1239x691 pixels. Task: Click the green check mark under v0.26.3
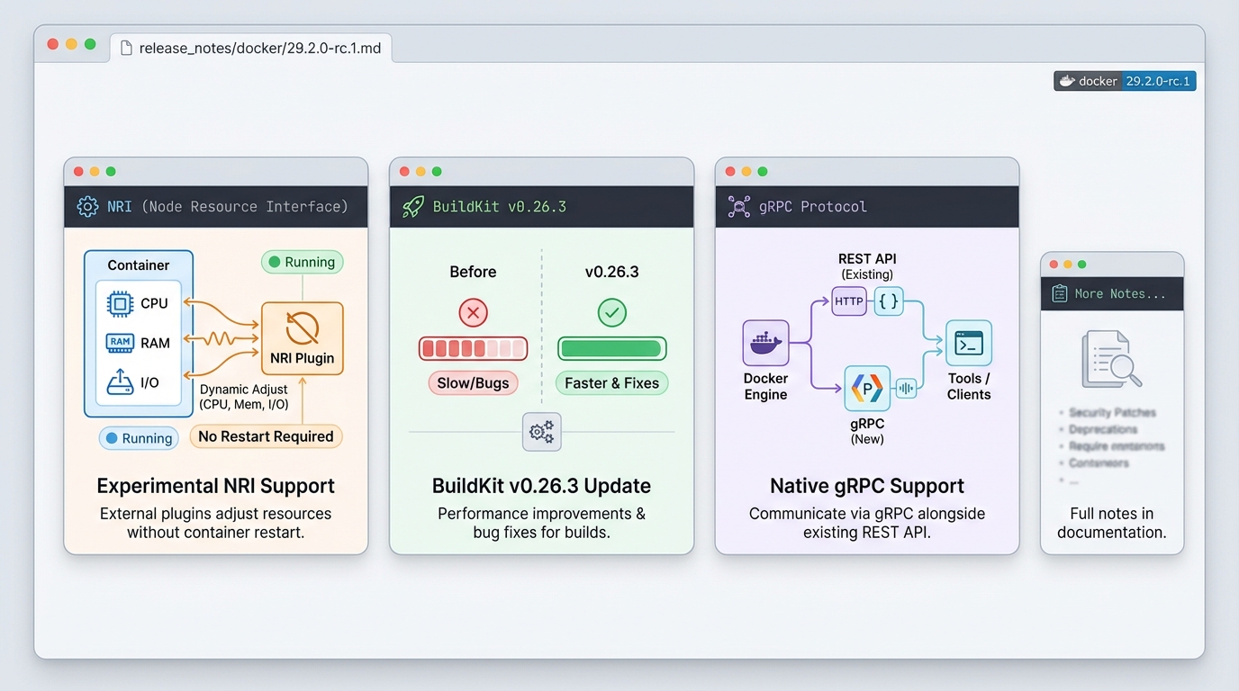coord(611,313)
